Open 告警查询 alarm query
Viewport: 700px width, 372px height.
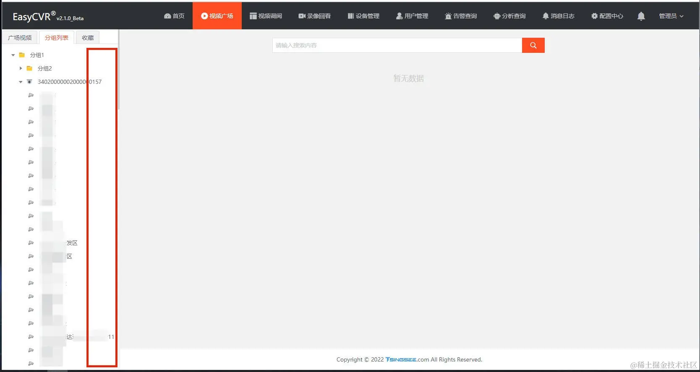461,16
